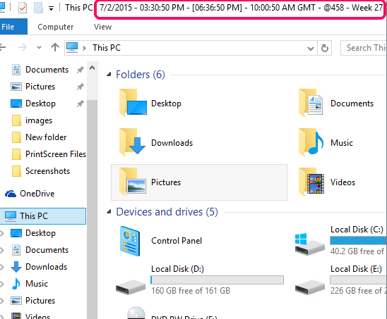Click the Search This PC box
The width and height of the screenshot is (387, 319).
point(364,48)
